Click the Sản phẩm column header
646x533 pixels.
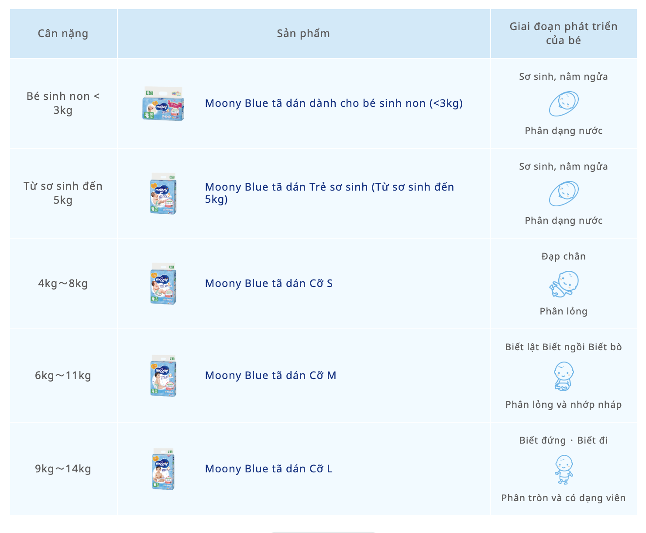[303, 34]
